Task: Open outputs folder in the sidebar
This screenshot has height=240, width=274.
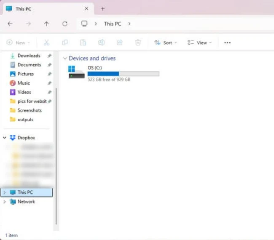Action: coord(26,120)
